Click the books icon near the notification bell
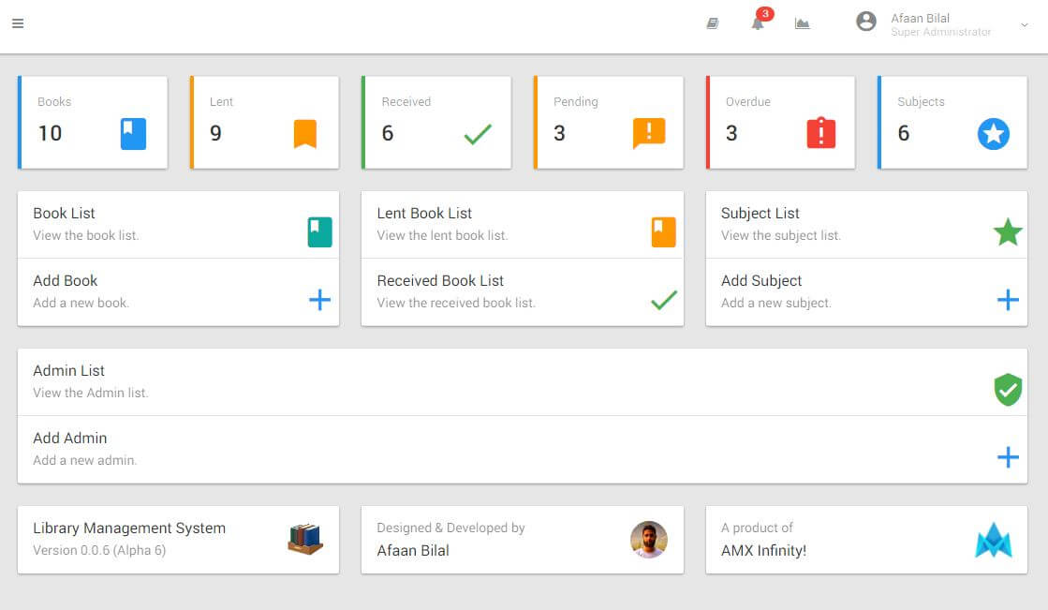This screenshot has width=1048, height=610. point(712,21)
